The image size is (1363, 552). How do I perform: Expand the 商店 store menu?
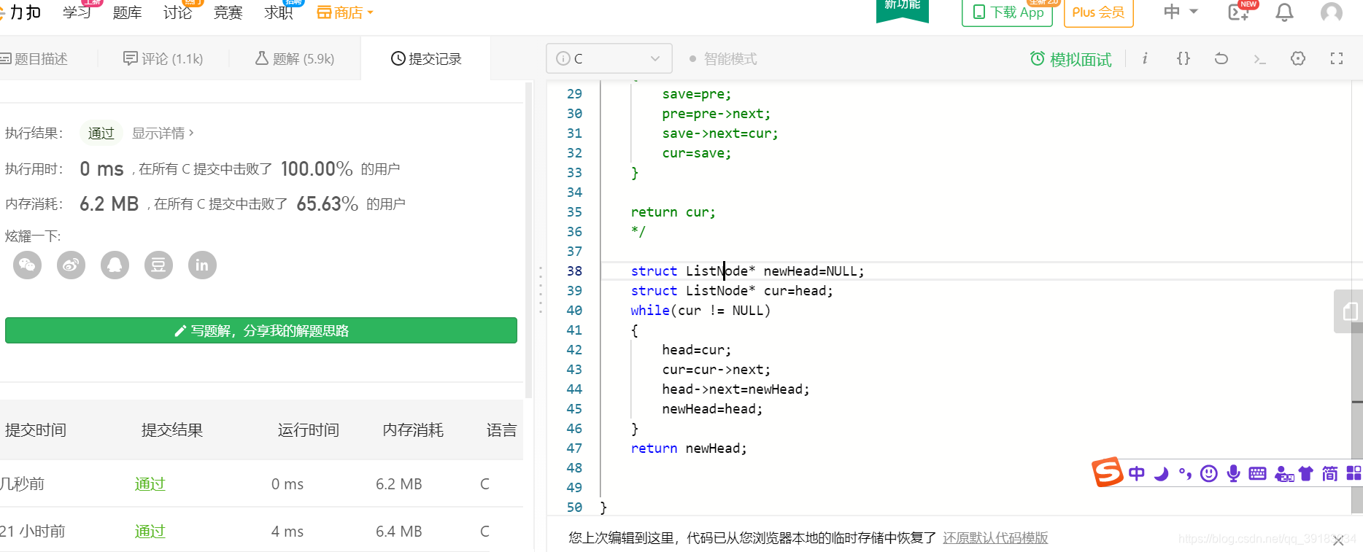[345, 12]
